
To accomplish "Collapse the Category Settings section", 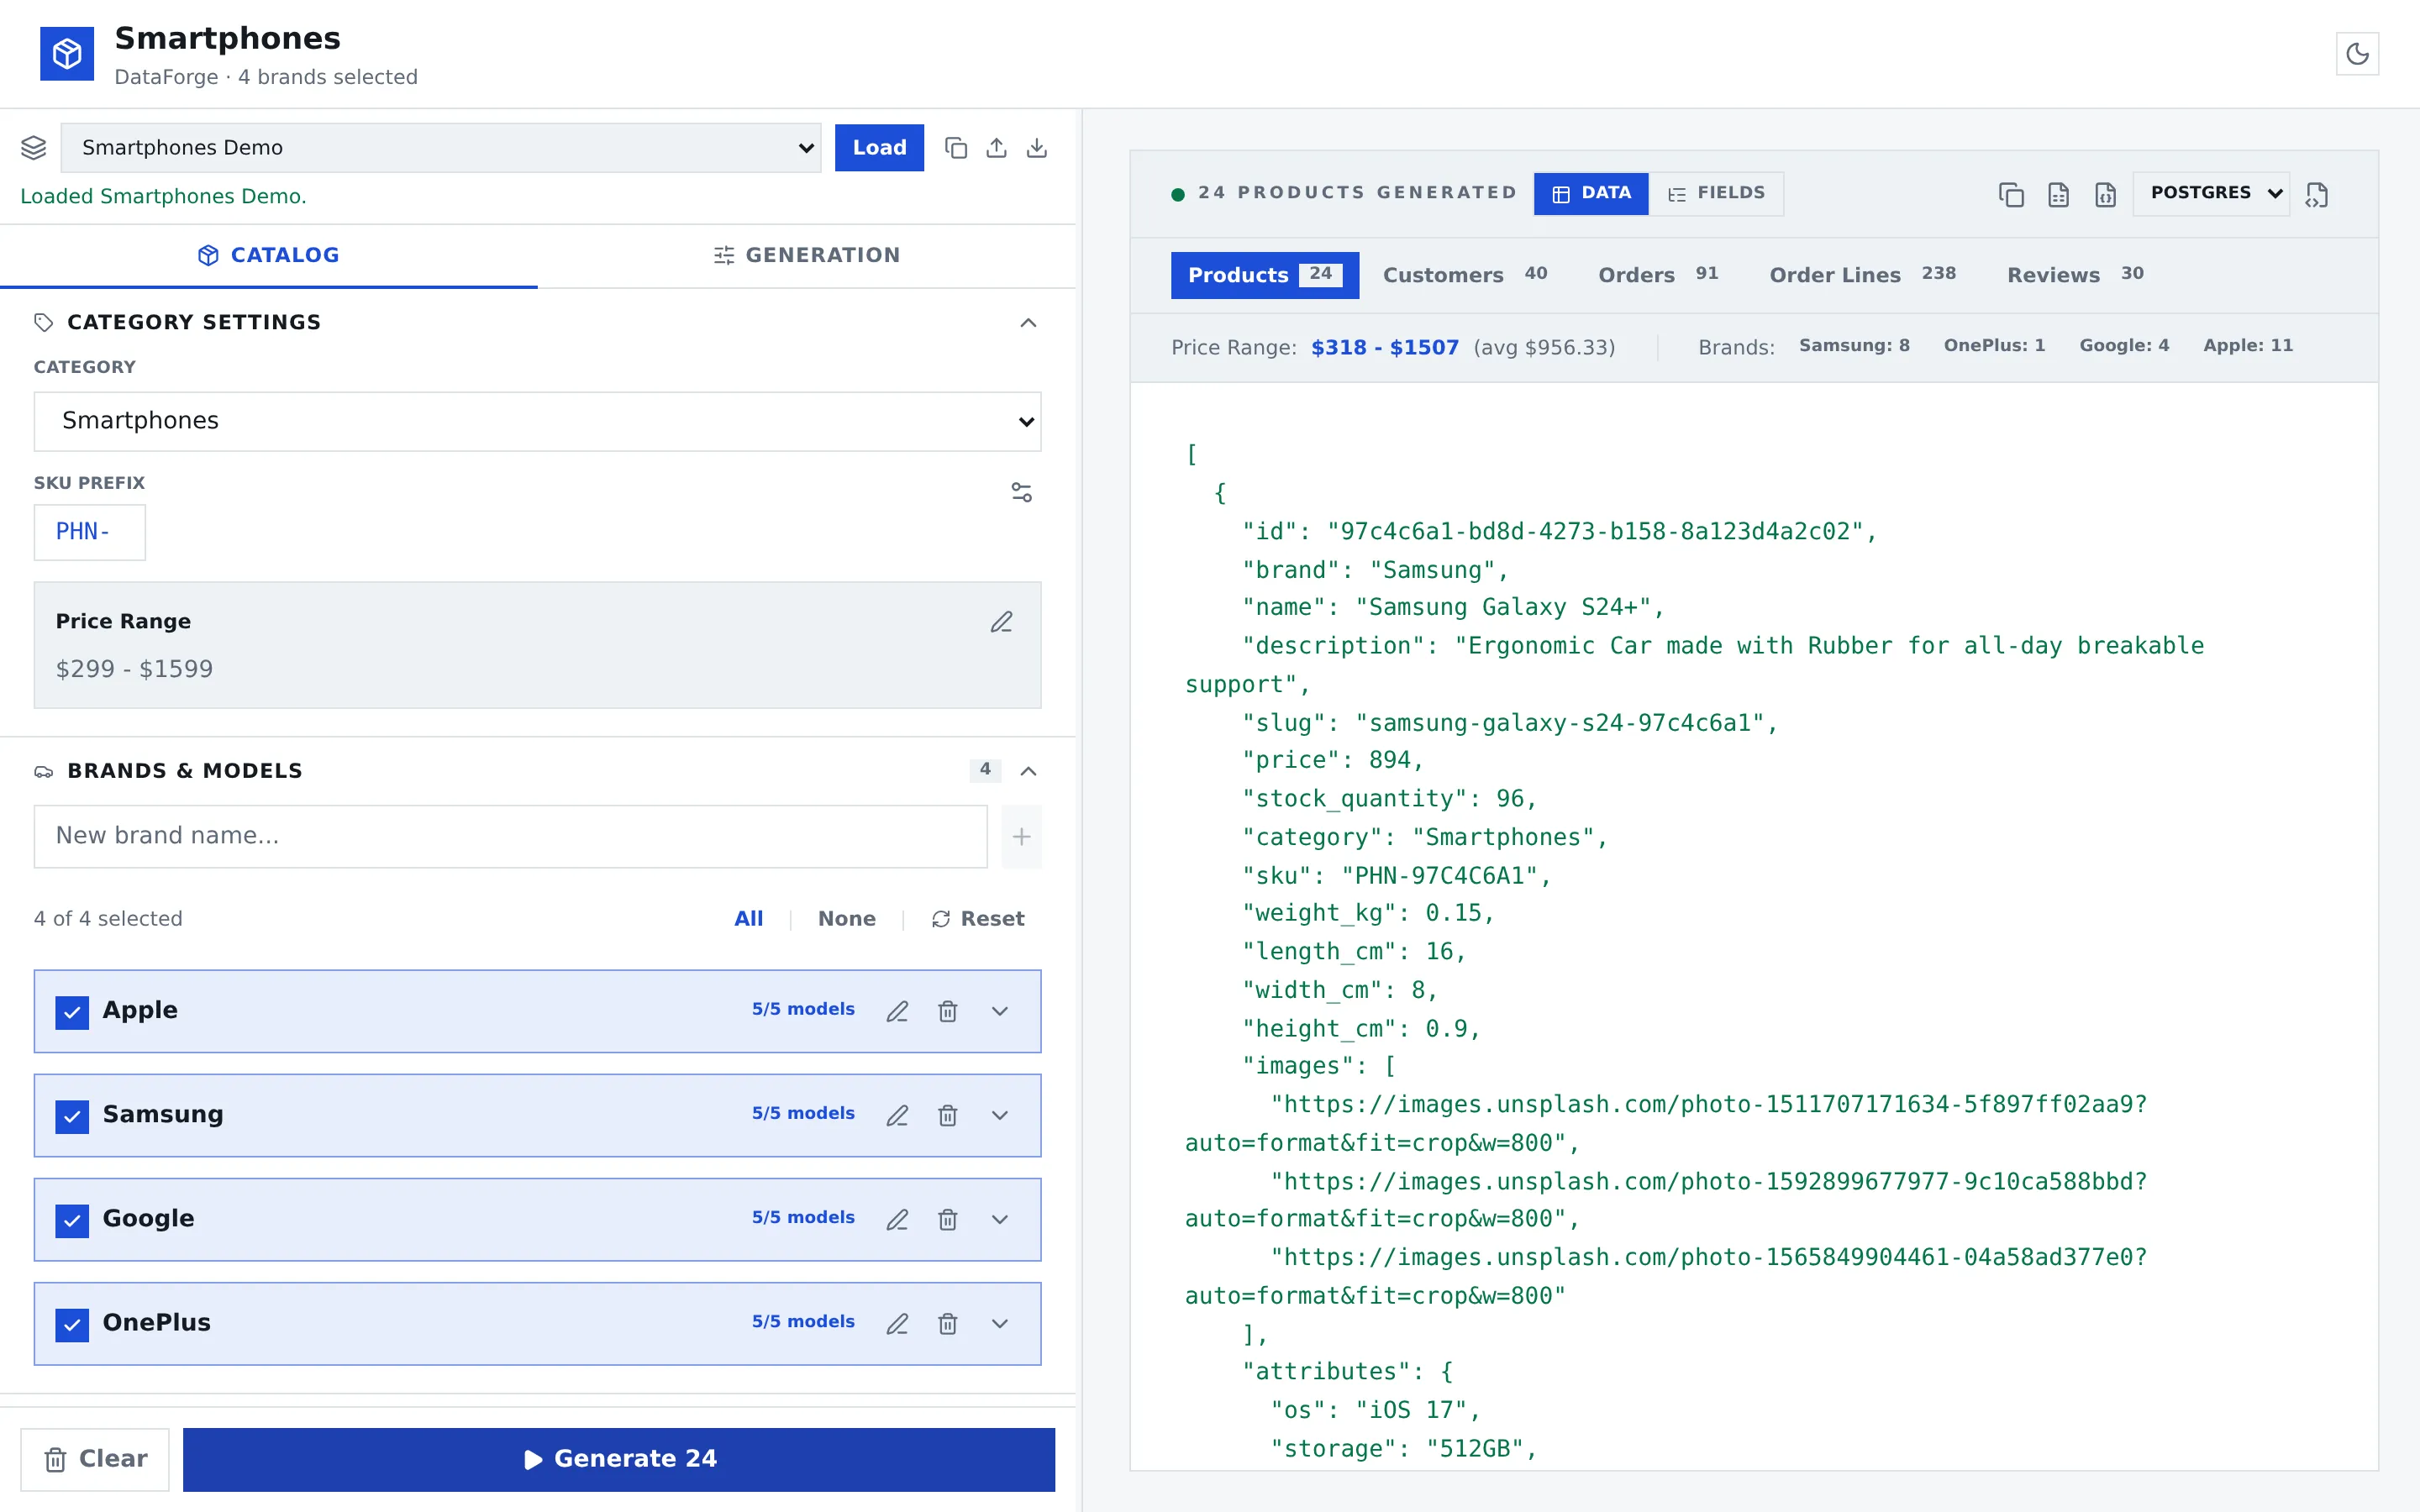I will pyautogui.click(x=1027, y=322).
